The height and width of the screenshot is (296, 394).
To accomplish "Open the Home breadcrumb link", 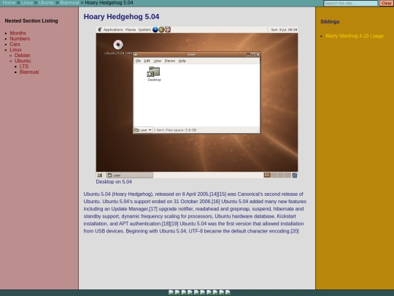I will click(9, 3).
